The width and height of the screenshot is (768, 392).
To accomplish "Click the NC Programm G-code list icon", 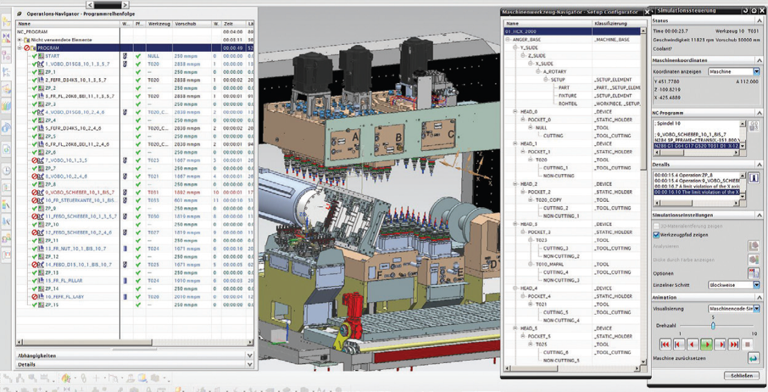I will coord(754,124).
